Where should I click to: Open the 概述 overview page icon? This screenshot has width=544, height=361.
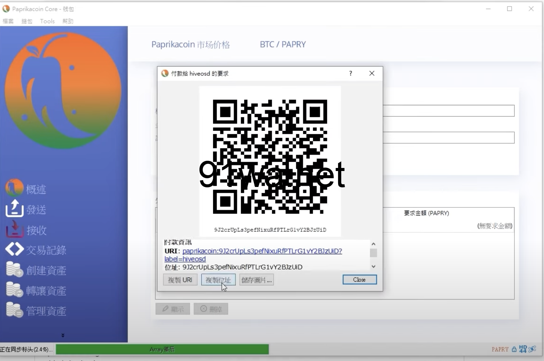[14, 188]
